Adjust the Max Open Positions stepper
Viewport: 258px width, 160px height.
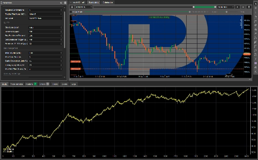pyautogui.click(x=61, y=57)
